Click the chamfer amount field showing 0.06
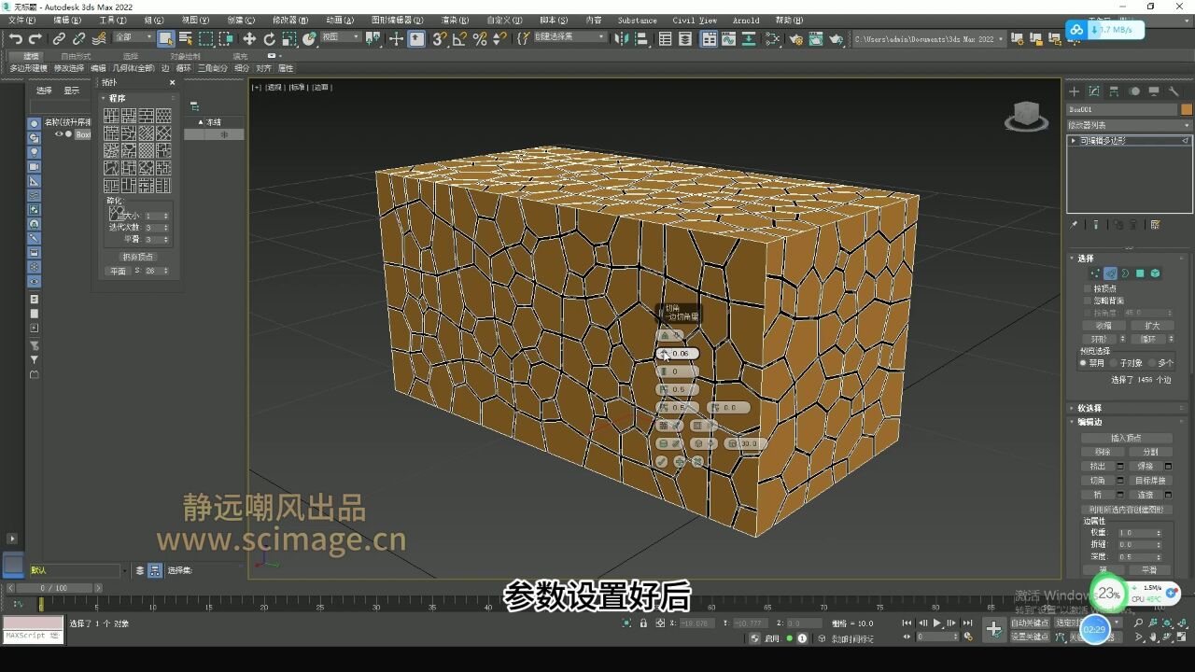Viewport: 1195px width, 672px height. 679,354
